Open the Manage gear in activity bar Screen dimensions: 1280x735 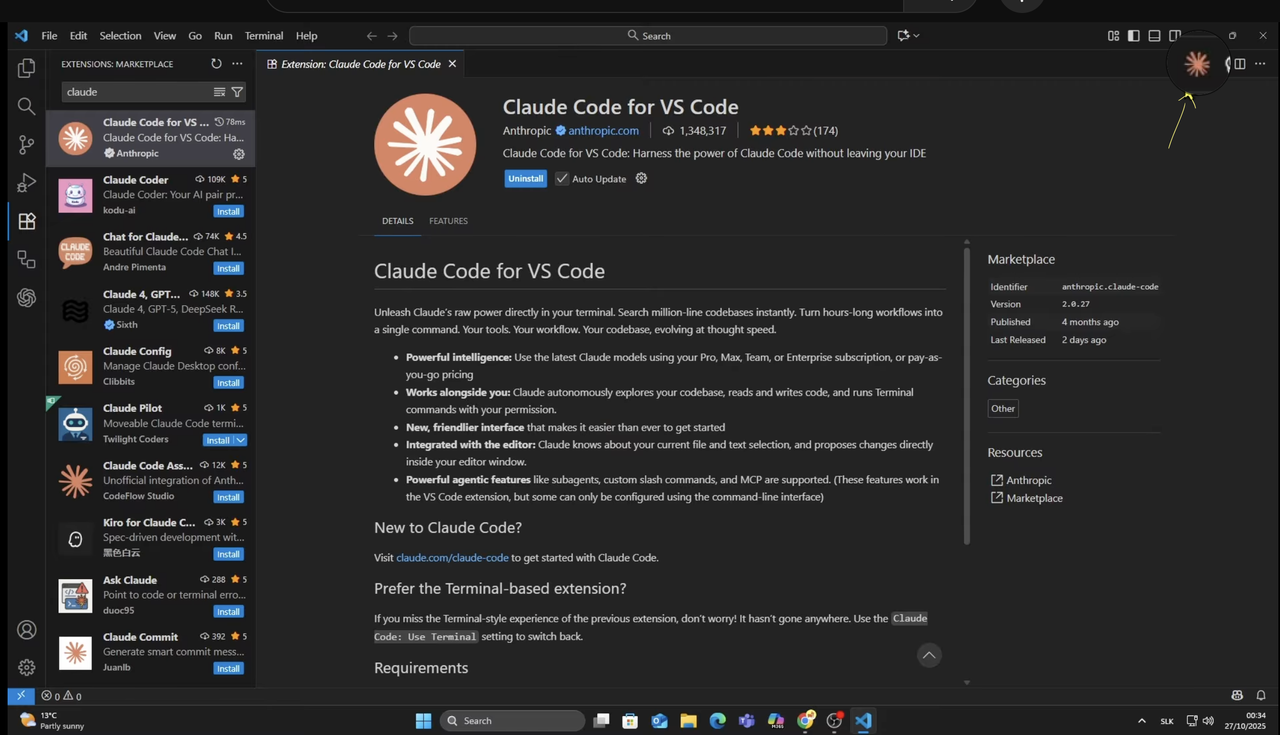coord(26,667)
